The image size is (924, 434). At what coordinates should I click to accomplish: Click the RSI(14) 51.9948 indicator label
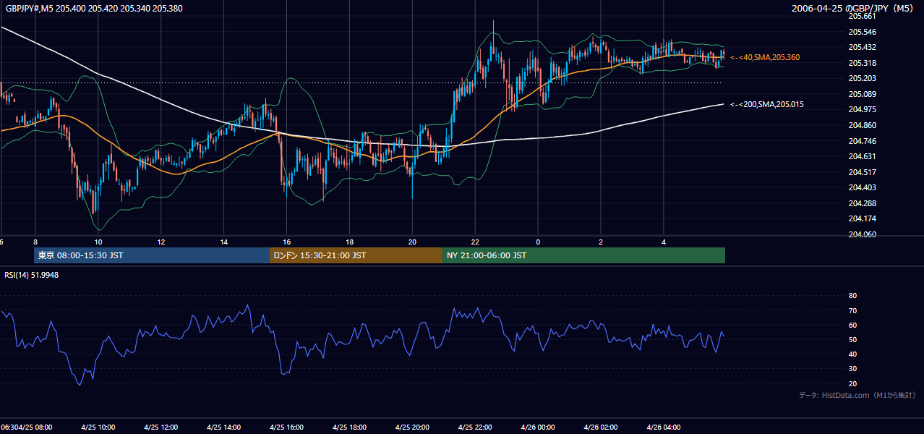(x=32, y=275)
